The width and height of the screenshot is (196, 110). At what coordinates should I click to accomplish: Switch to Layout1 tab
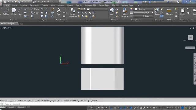point(12,107)
